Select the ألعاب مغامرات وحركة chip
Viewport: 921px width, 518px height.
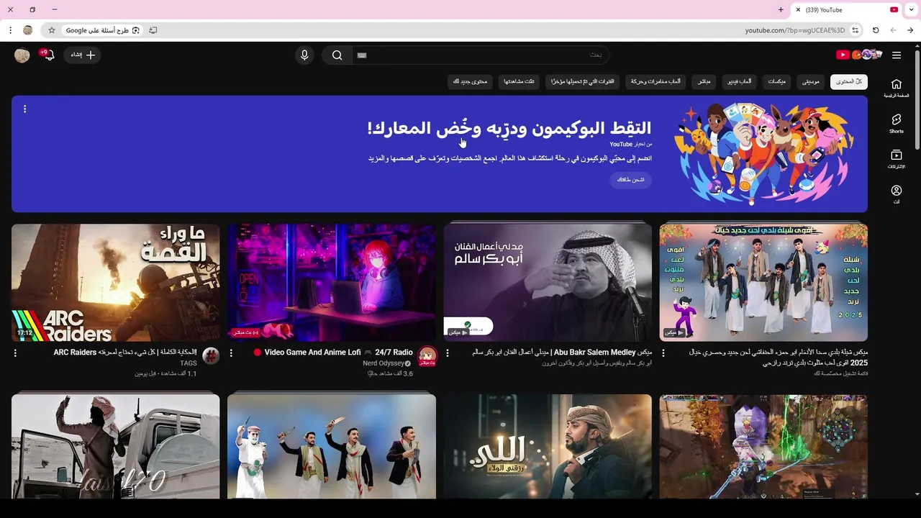tap(655, 81)
